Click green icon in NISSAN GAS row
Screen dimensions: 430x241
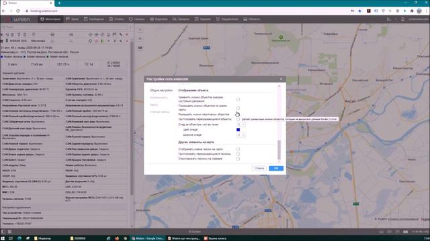pyautogui.click(x=102, y=41)
